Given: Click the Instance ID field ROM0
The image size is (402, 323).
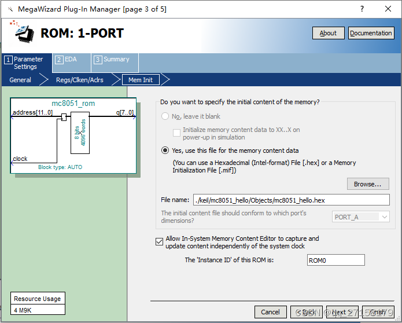Looking at the screenshot, I should click(336, 260).
